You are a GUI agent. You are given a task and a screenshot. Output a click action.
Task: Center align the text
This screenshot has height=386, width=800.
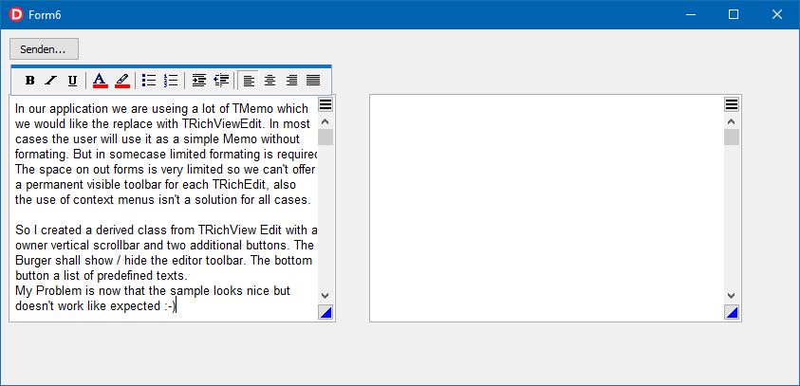(x=270, y=81)
